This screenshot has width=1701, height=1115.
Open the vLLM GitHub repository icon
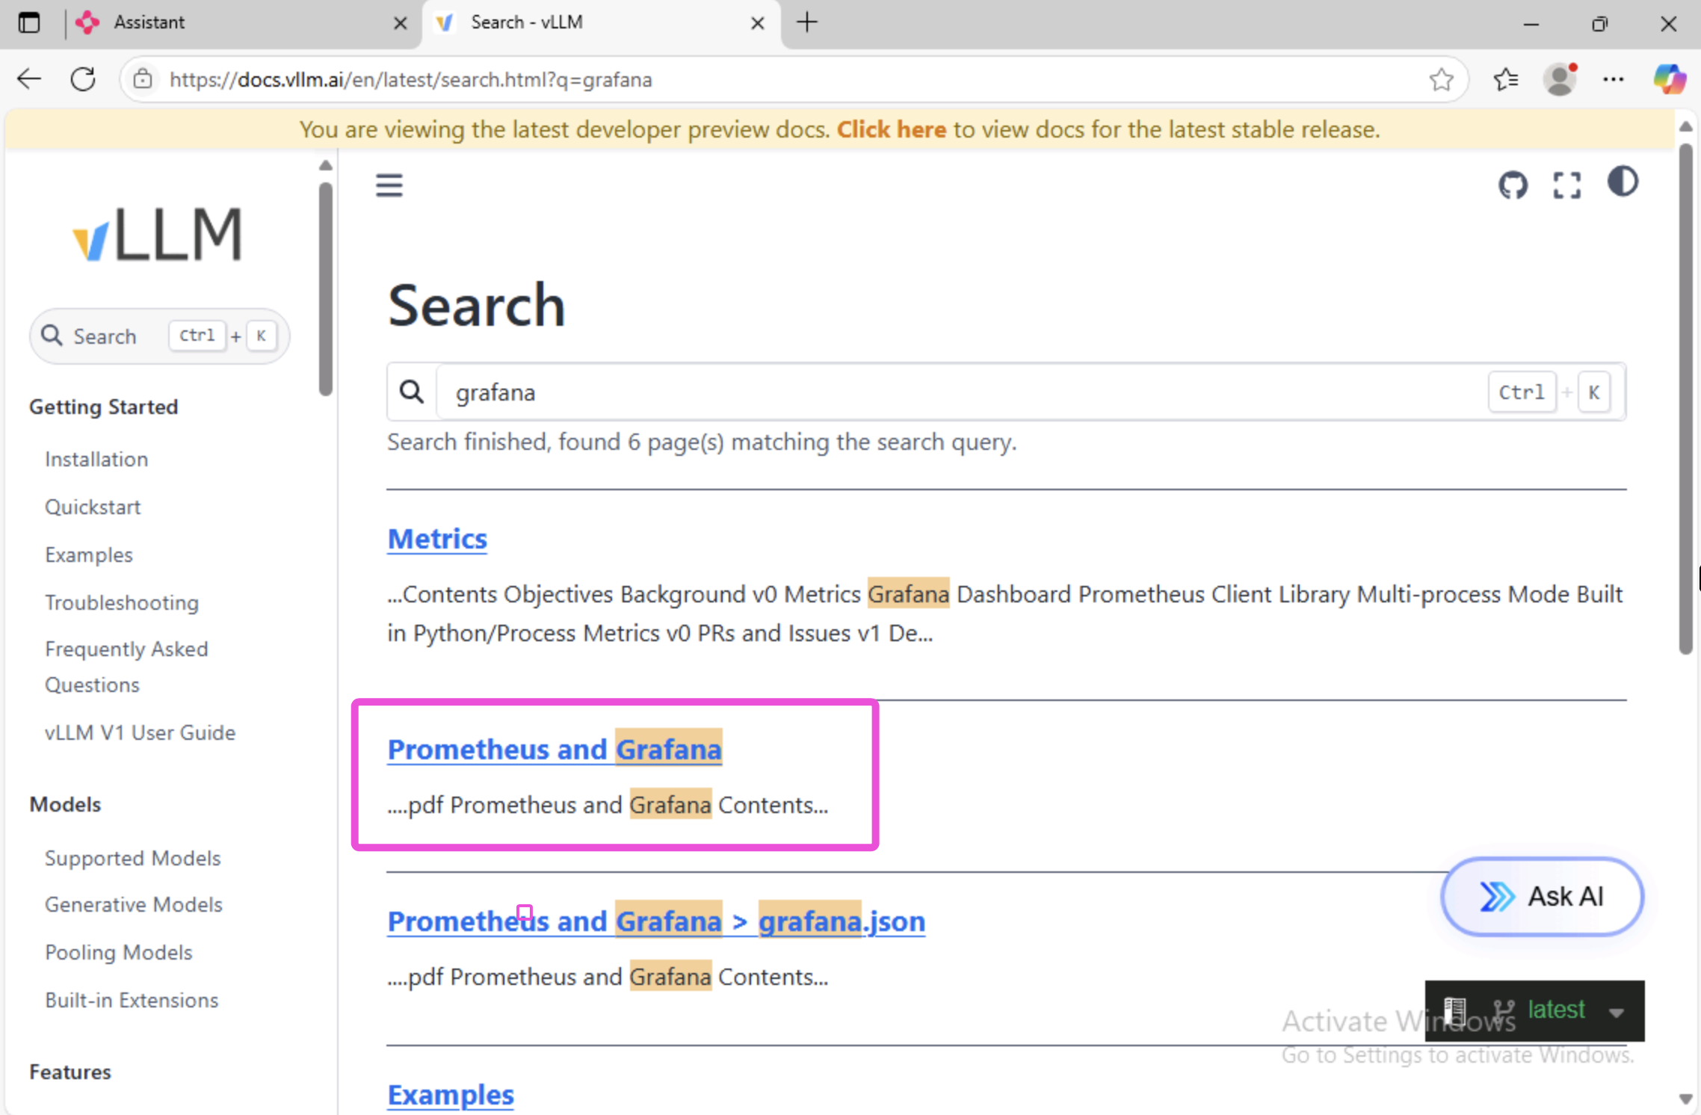(x=1513, y=185)
